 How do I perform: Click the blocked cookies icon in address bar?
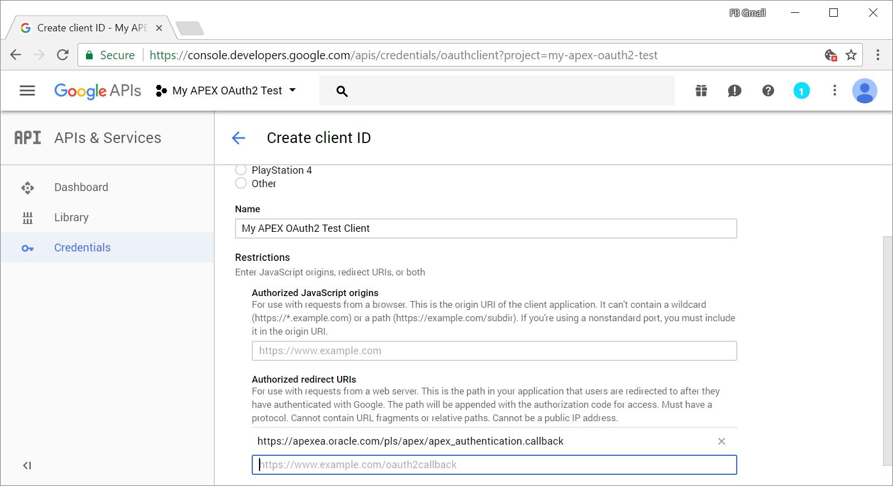click(831, 55)
